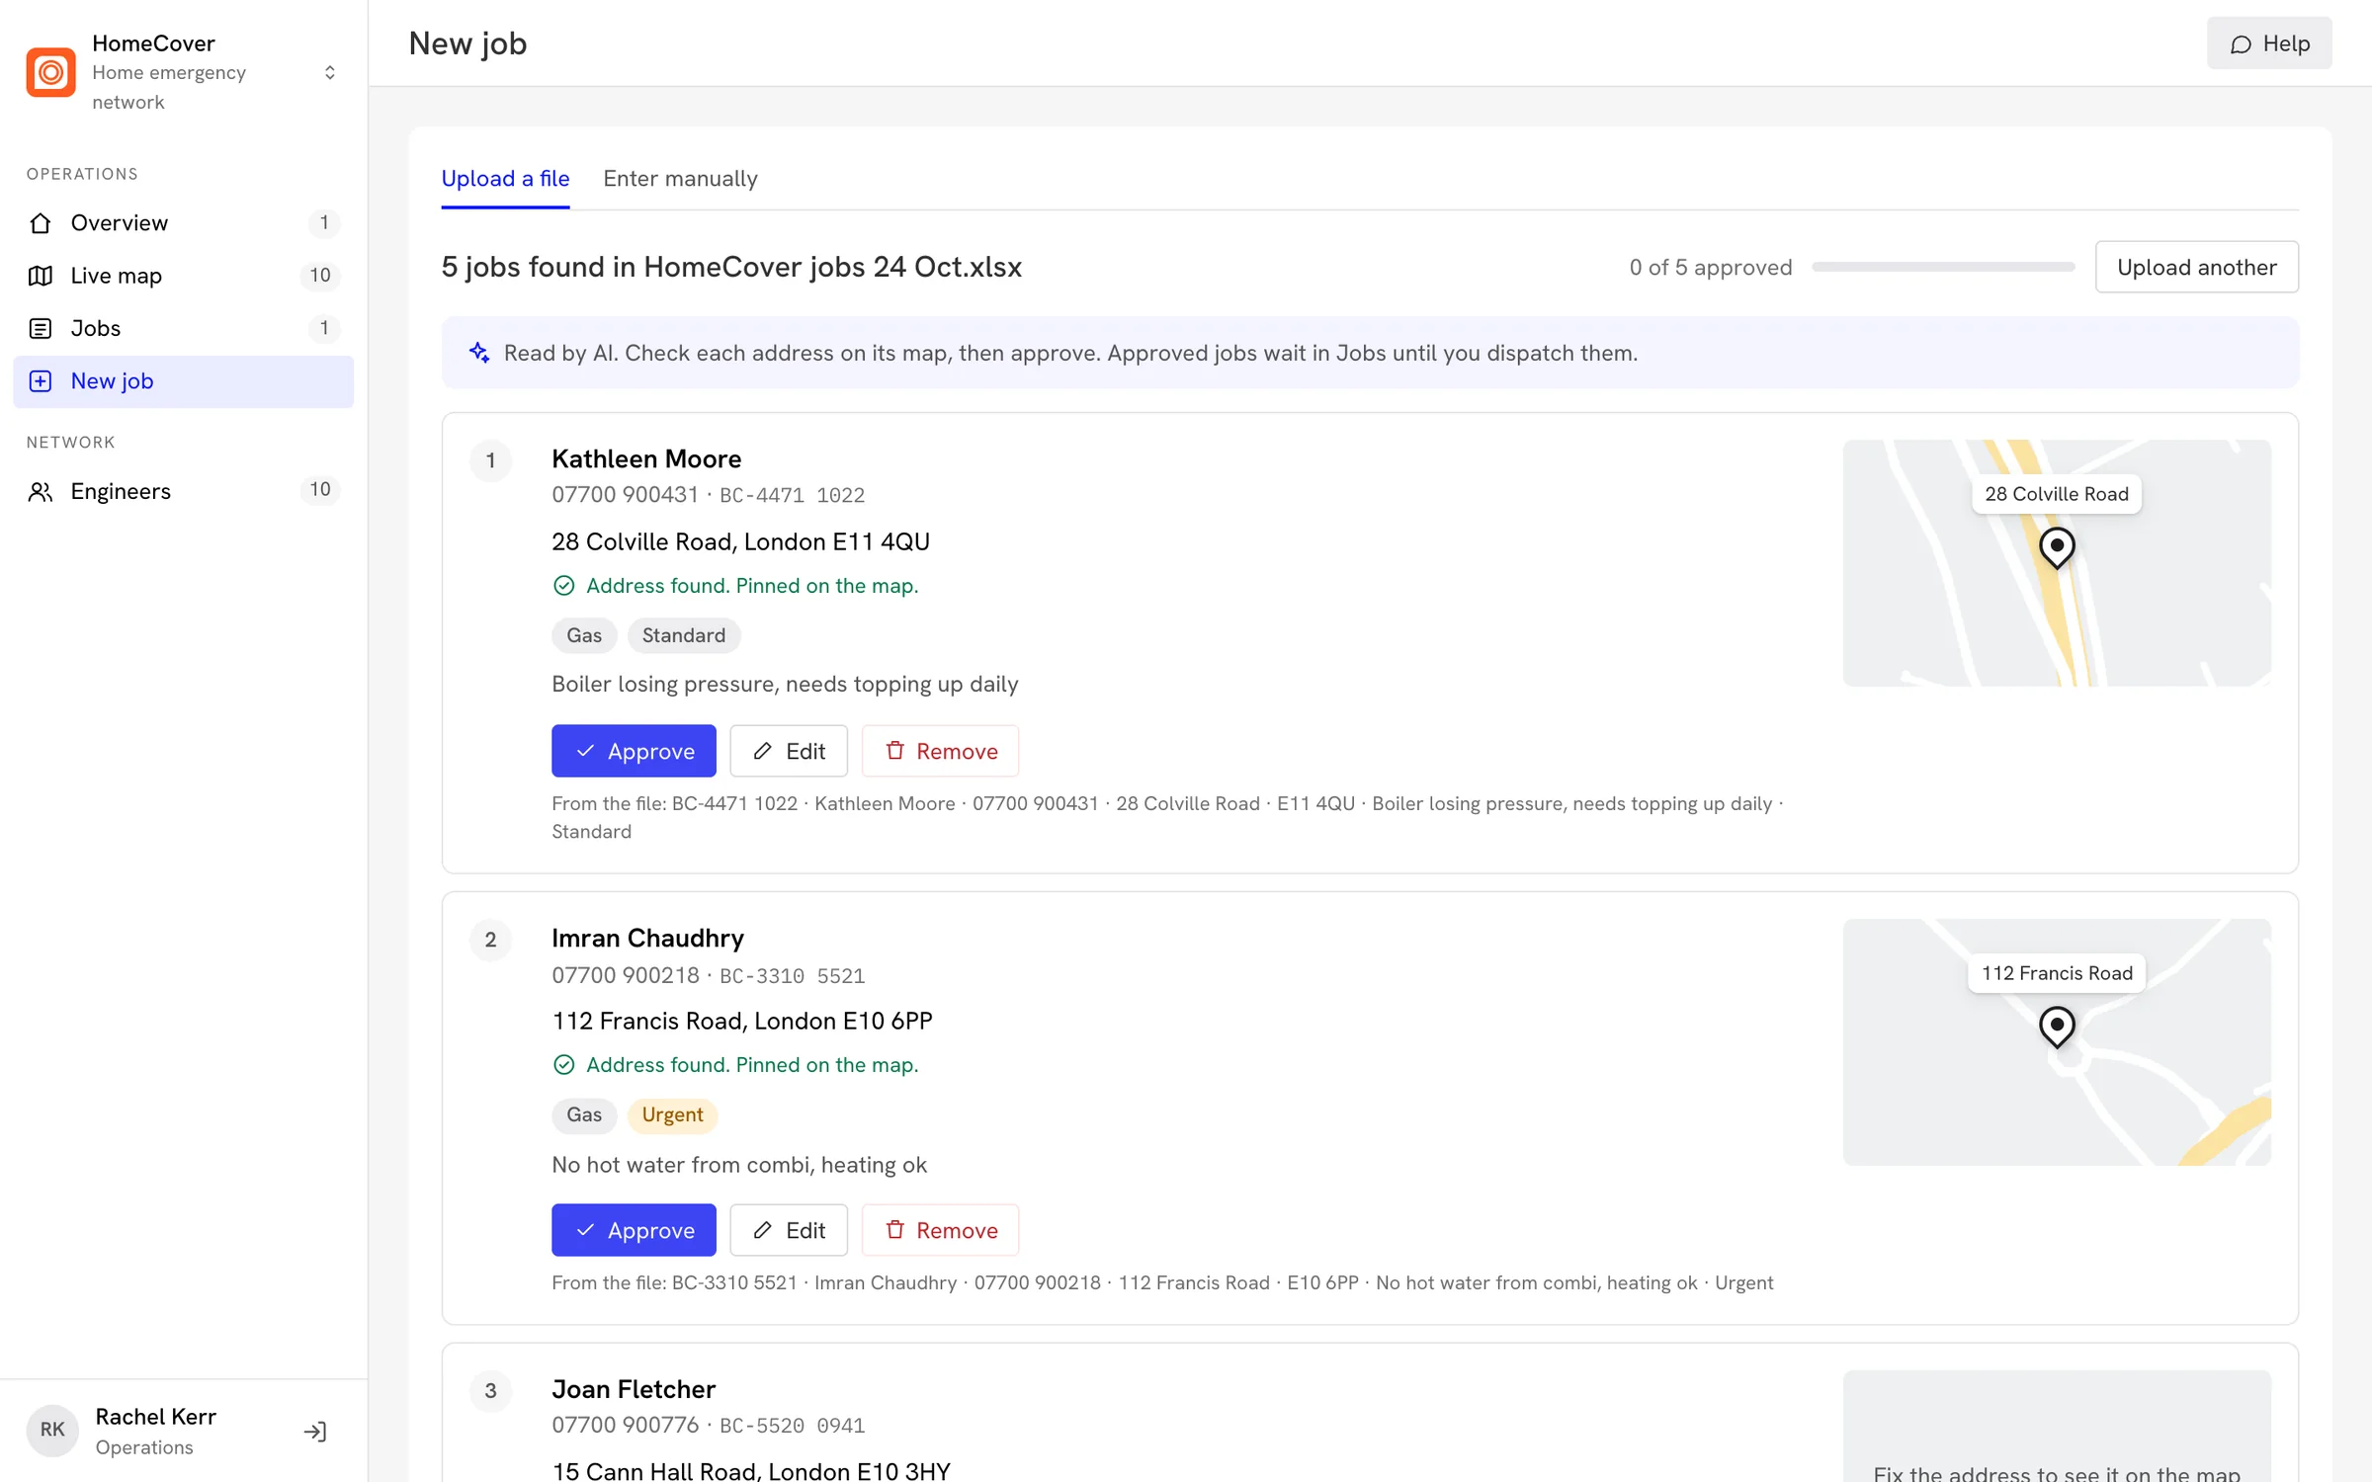Image resolution: width=2372 pixels, height=1482 pixels.
Task: Select New job in the sidebar
Action: [x=184, y=381]
